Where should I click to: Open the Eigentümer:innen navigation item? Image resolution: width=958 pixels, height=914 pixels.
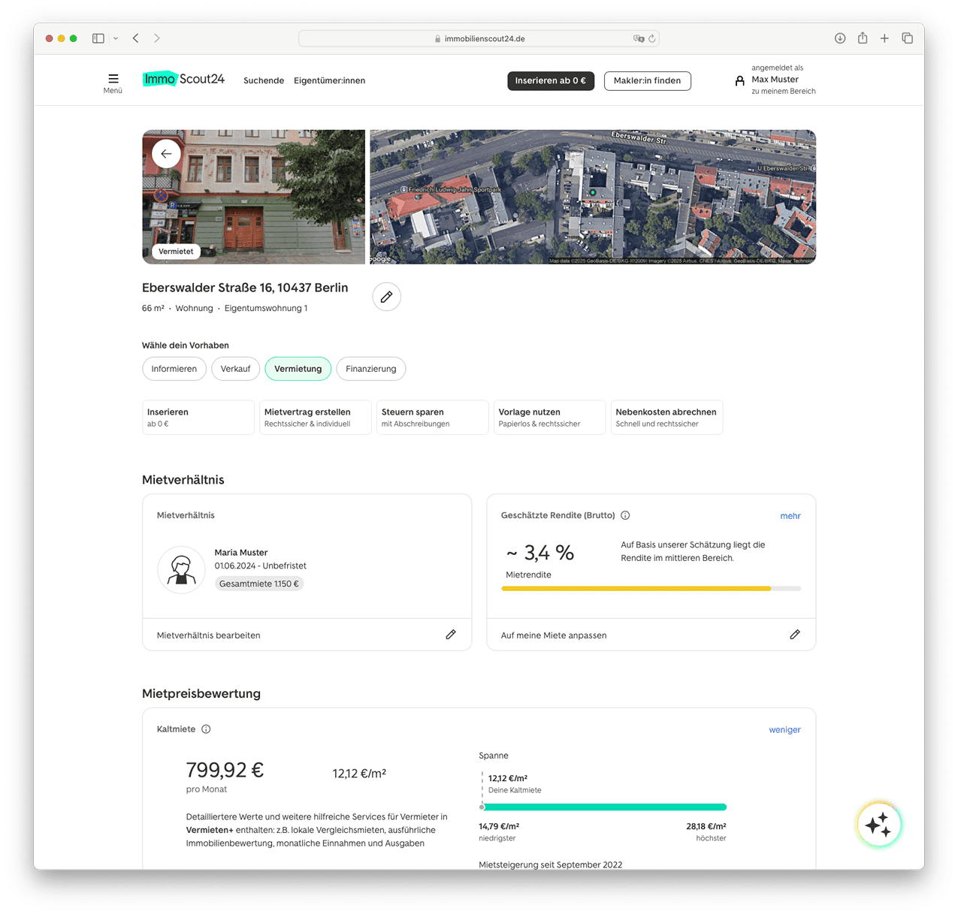pos(329,80)
